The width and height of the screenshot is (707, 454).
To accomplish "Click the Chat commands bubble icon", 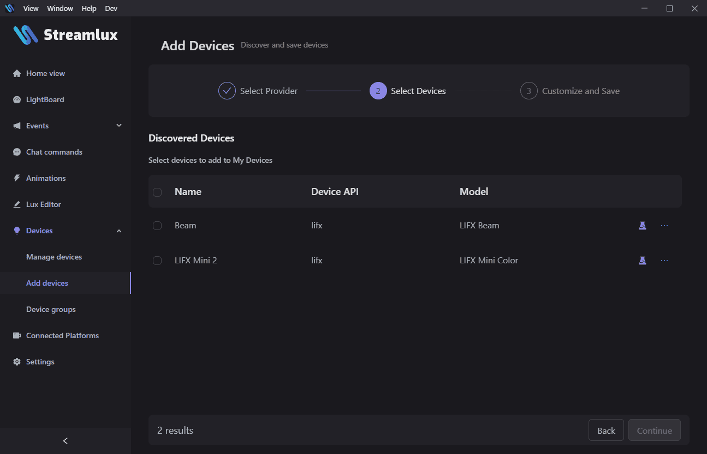I will pos(16,152).
